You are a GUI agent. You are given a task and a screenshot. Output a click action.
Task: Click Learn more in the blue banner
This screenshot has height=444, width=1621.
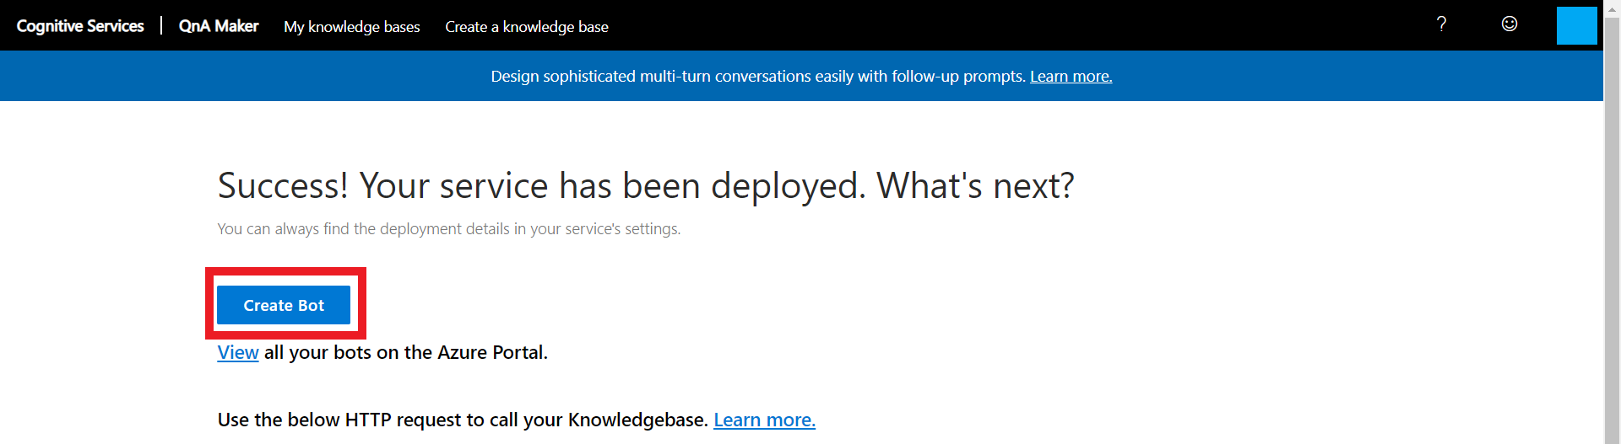1071,77
